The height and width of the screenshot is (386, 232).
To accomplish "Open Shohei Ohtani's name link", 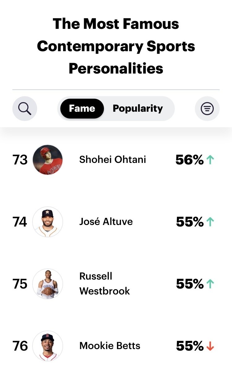I will pyautogui.click(x=113, y=159).
